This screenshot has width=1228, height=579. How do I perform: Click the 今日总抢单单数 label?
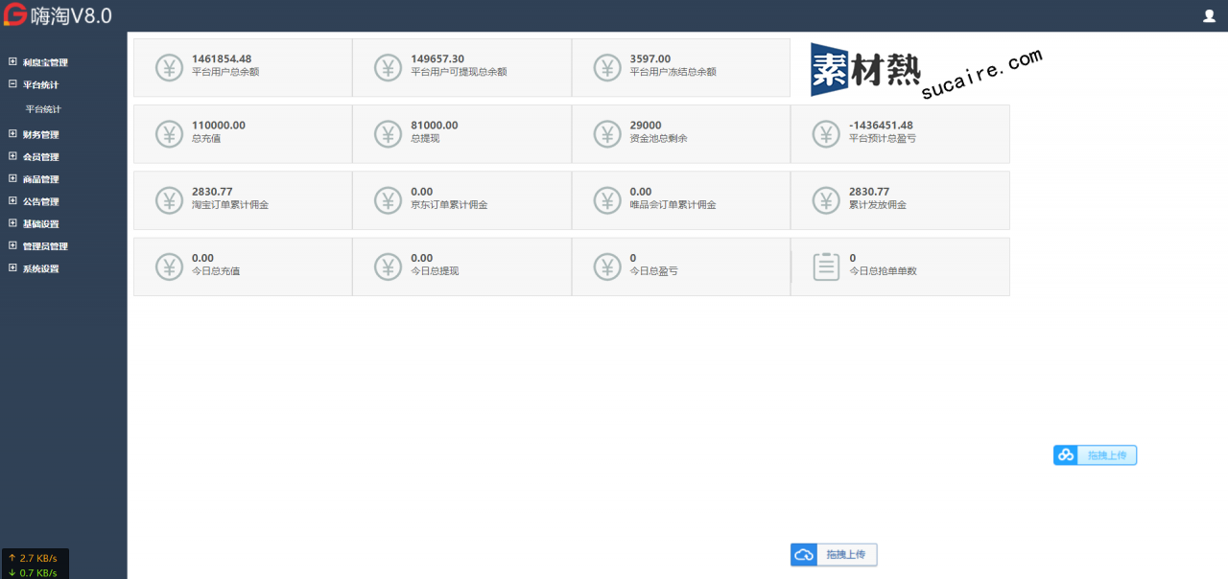click(x=883, y=271)
